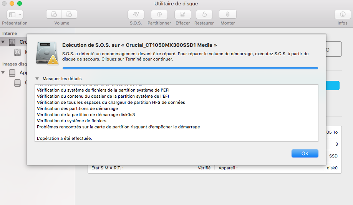Click the green window zoom button

coord(20,4)
